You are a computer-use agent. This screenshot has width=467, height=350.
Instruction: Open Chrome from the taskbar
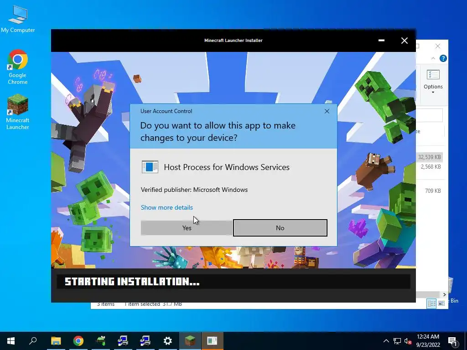tap(78, 341)
